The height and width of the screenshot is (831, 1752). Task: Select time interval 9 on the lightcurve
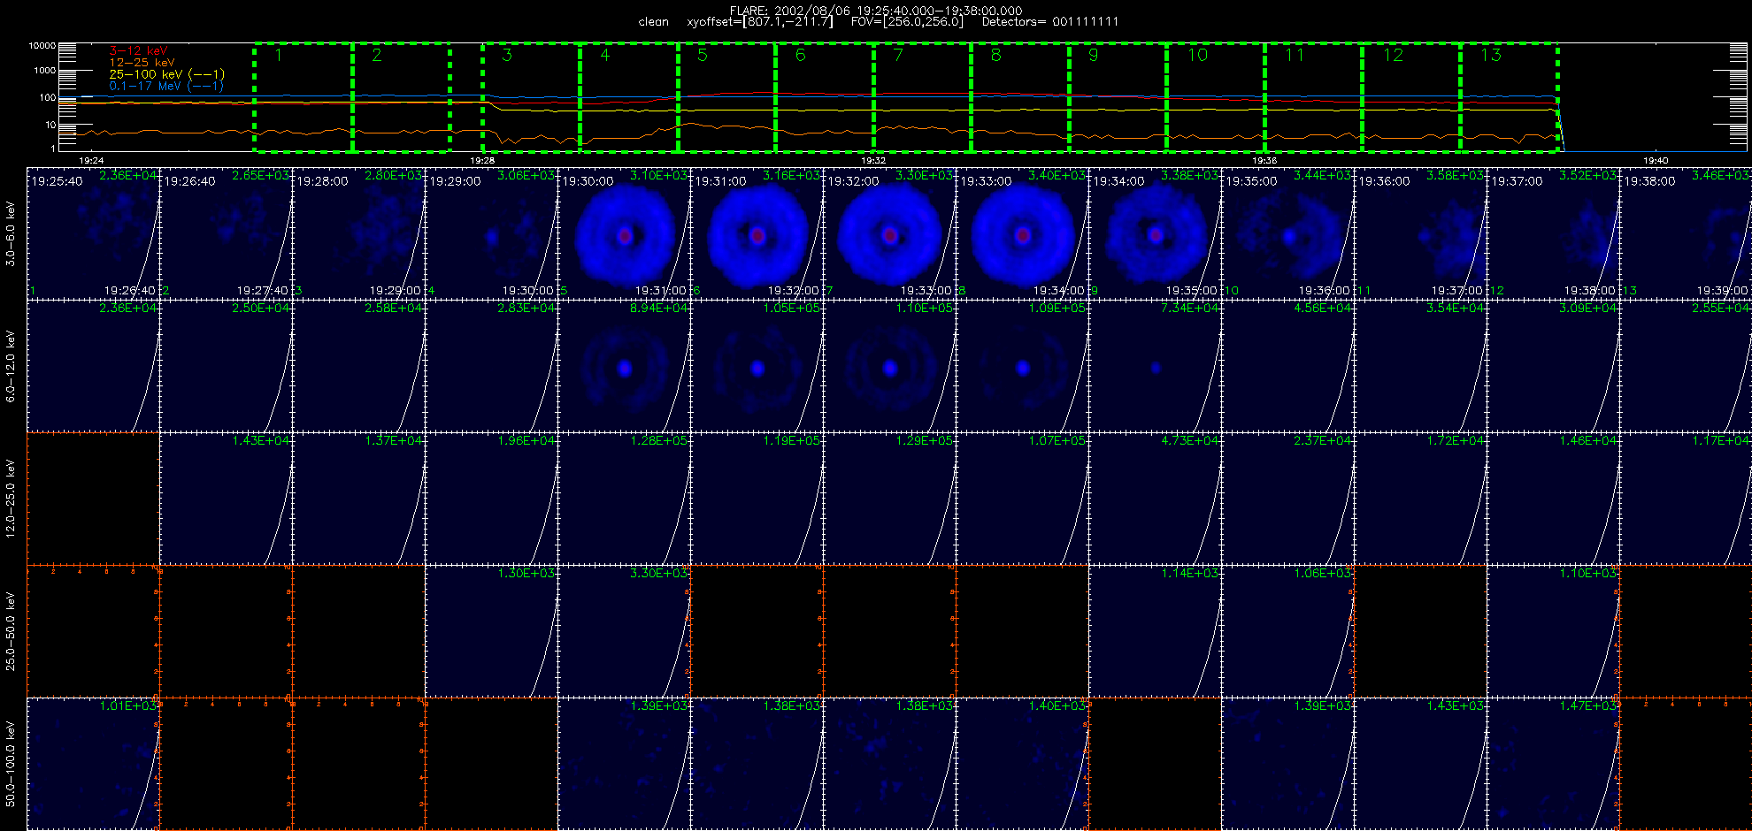point(1118,97)
